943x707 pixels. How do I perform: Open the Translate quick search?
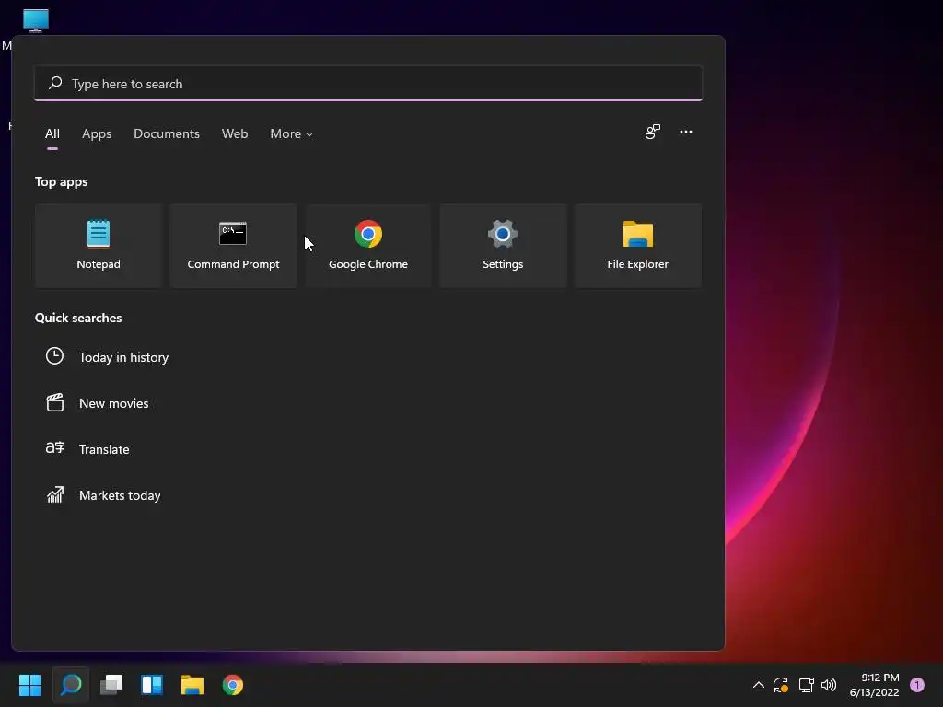click(x=104, y=449)
